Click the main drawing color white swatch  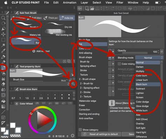point(13,125)
